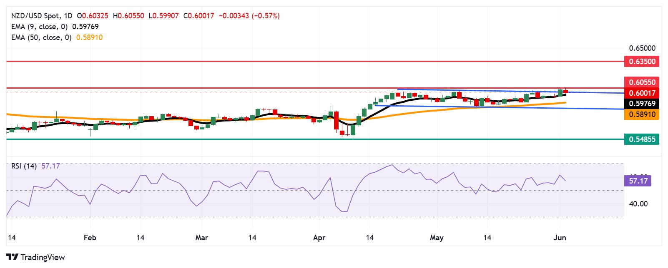The height and width of the screenshot is (268, 668).
Task: Click the green 0.54855 support price label
Action: [642, 139]
